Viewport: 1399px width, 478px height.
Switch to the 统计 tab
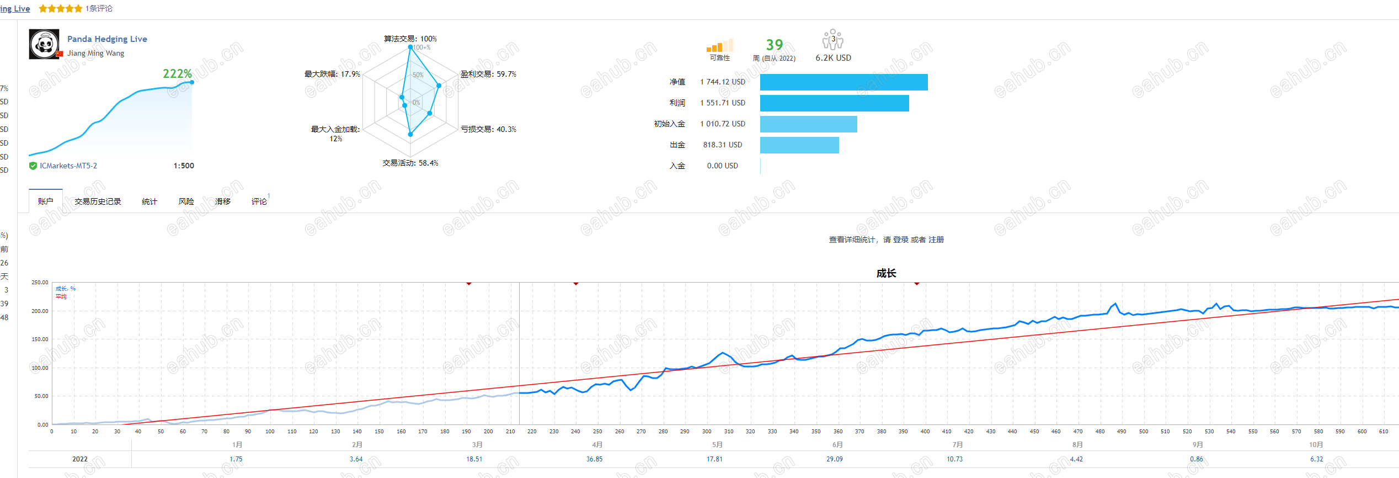(149, 201)
